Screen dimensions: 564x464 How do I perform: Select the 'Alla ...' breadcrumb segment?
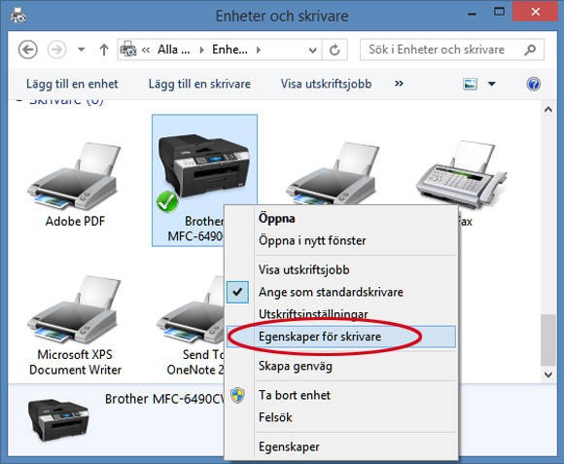[x=174, y=50]
